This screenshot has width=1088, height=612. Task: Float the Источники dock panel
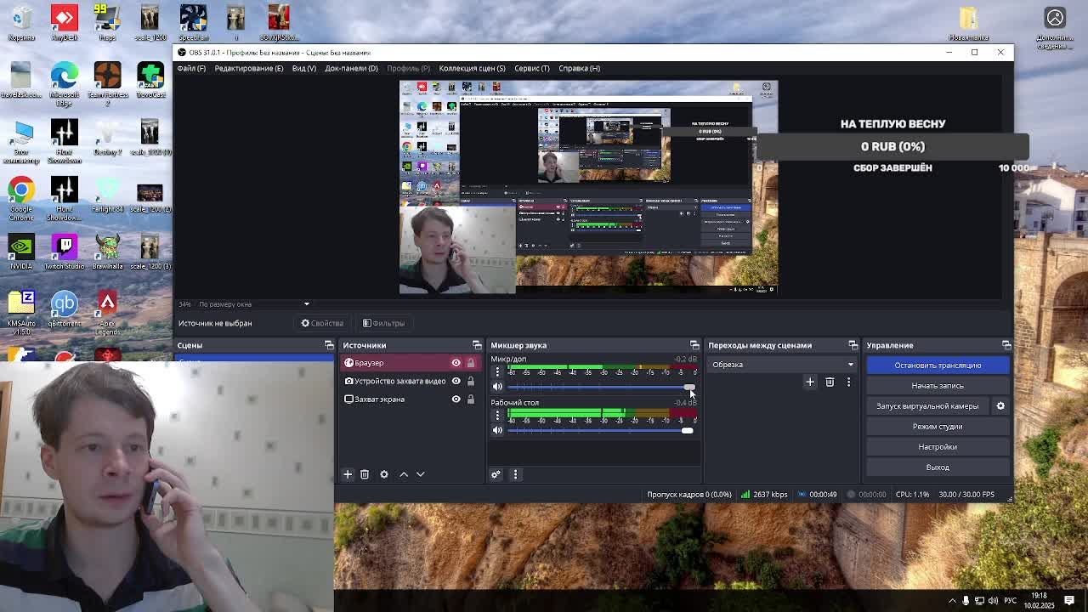pyautogui.click(x=477, y=345)
